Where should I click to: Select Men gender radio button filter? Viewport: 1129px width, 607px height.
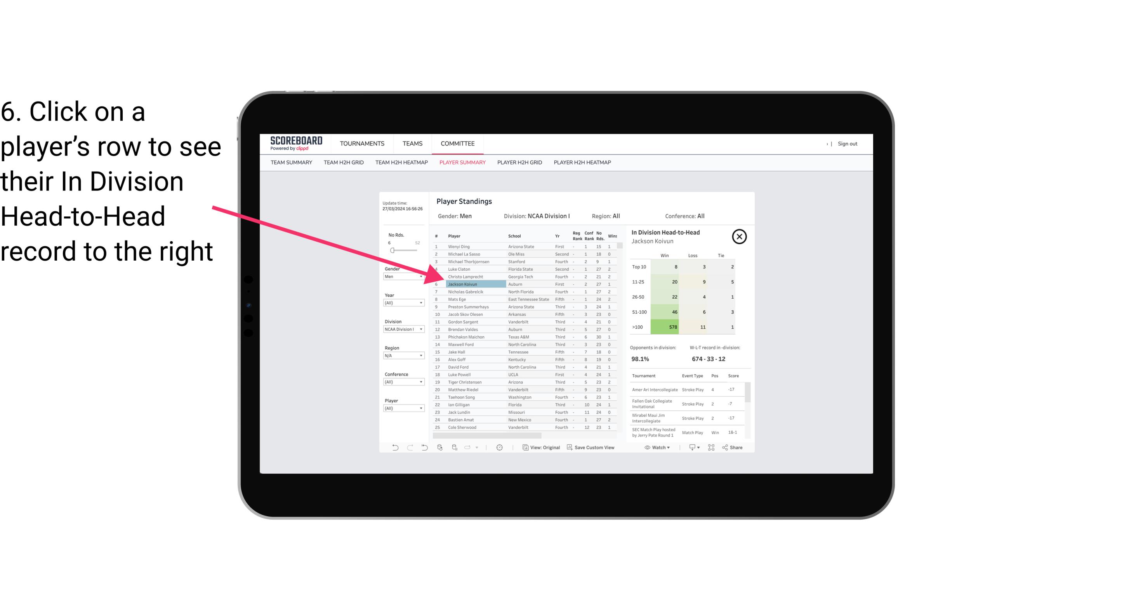pyautogui.click(x=400, y=277)
